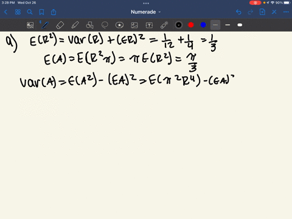
Task: Open the Numerade title dropdown
Action: [146, 12]
